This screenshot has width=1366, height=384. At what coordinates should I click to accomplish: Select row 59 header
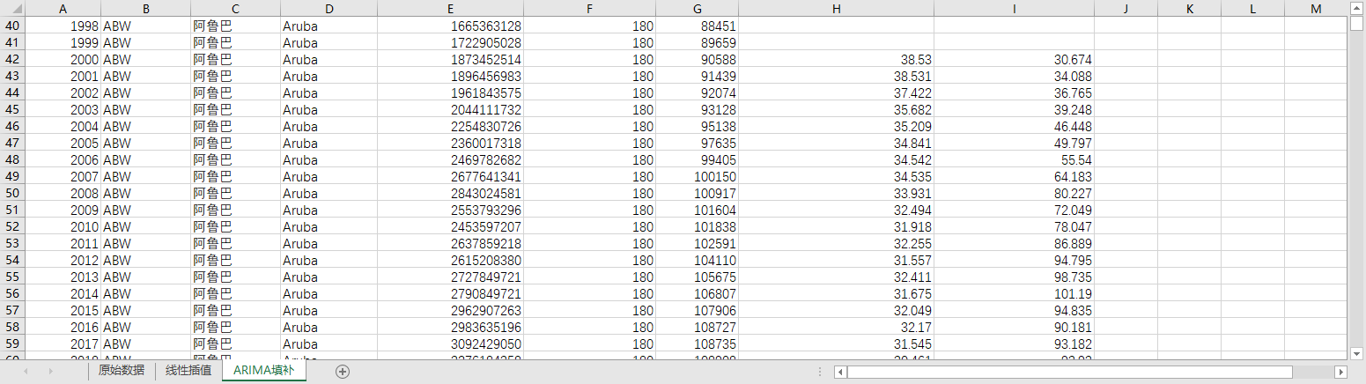pyautogui.click(x=12, y=343)
